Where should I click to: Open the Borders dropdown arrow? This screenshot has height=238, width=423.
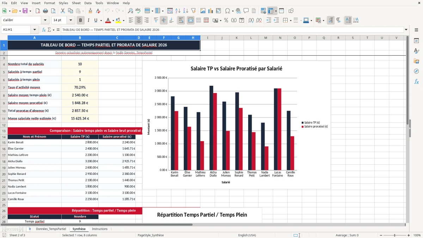[x=290, y=20]
